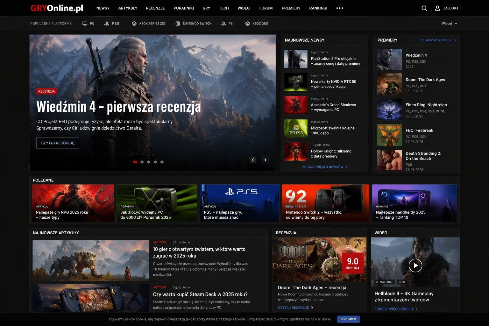Screen dimensions: 489x326
Task: Pick the Nintendo Switch platform icon
Action: pyautogui.click(x=178, y=24)
